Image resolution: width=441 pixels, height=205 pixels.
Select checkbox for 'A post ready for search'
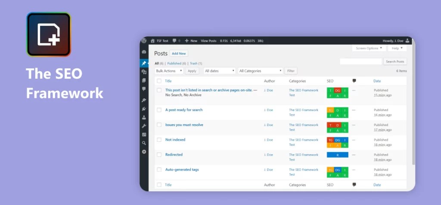[x=159, y=110]
